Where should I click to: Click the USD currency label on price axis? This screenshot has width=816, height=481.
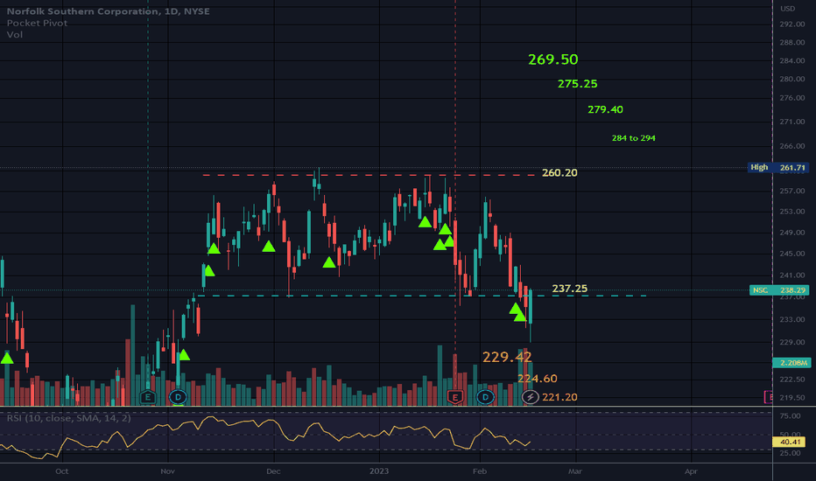coord(787,9)
